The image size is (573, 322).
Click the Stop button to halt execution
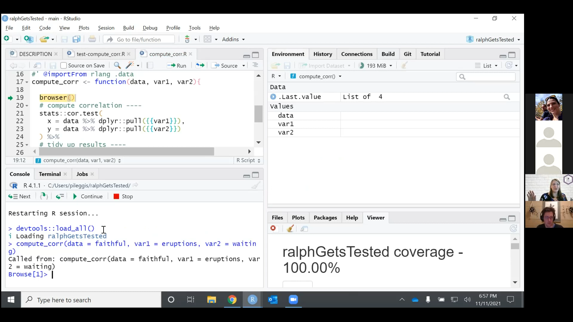tap(123, 196)
